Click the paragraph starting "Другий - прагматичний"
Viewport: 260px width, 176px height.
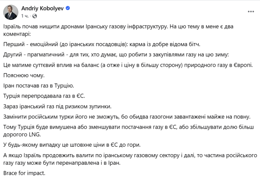tap(116, 55)
